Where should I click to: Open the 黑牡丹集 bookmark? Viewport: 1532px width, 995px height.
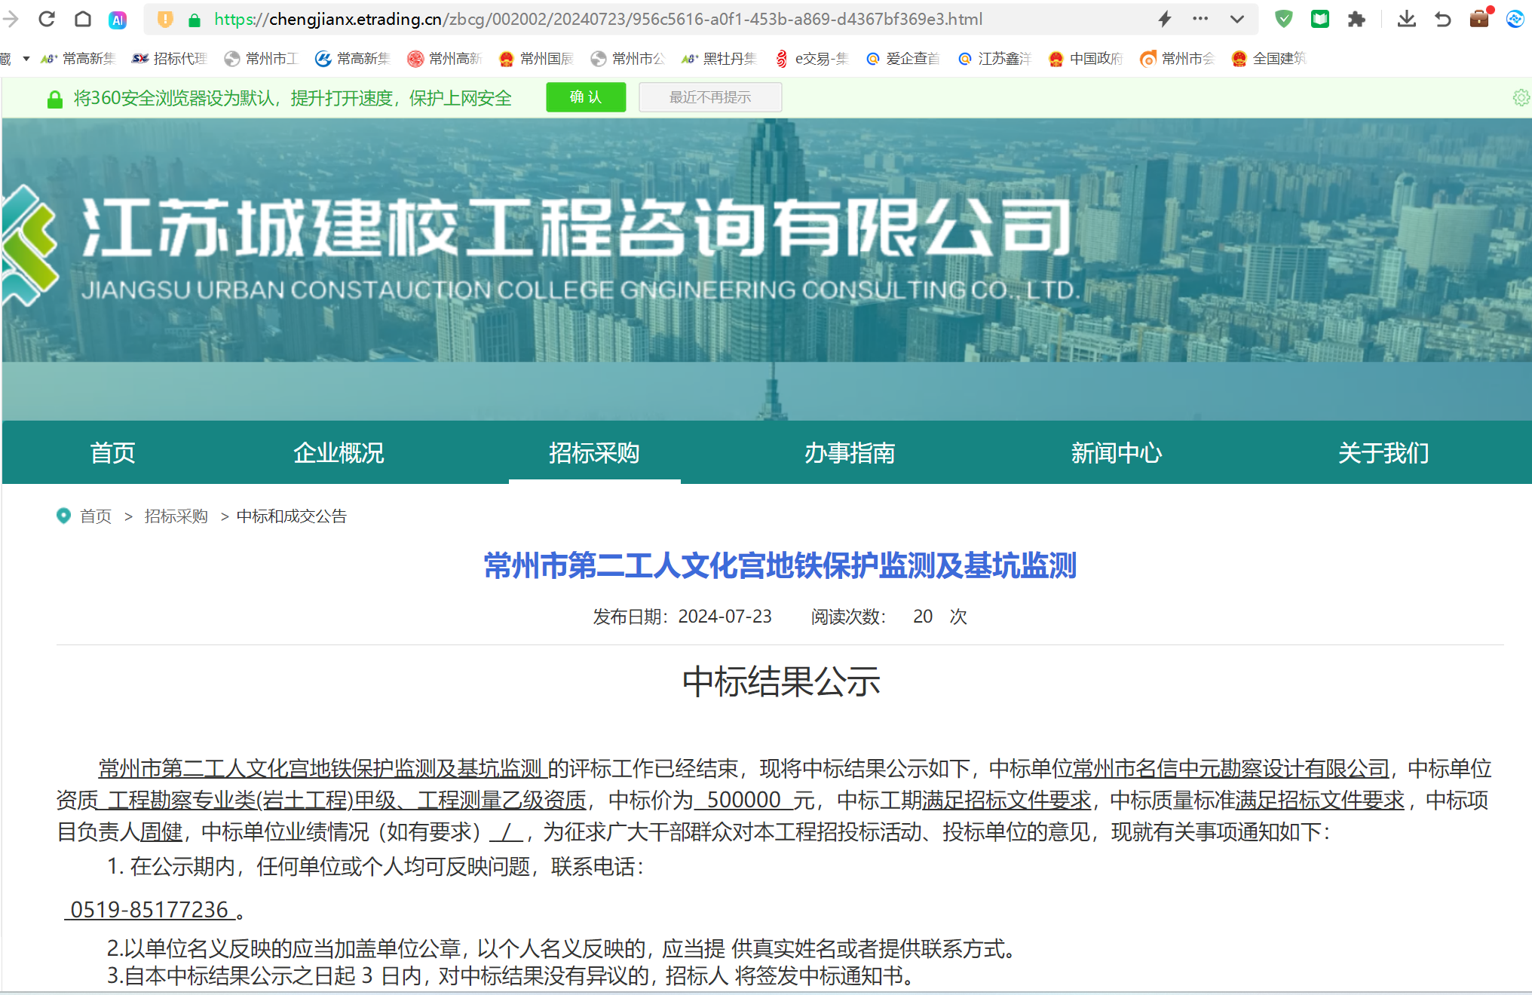click(719, 59)
